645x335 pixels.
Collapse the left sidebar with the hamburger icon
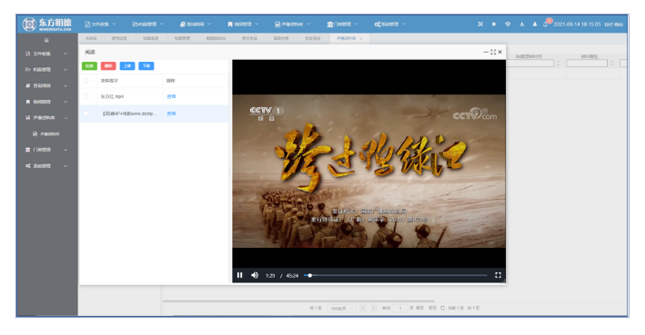(46, 40)
